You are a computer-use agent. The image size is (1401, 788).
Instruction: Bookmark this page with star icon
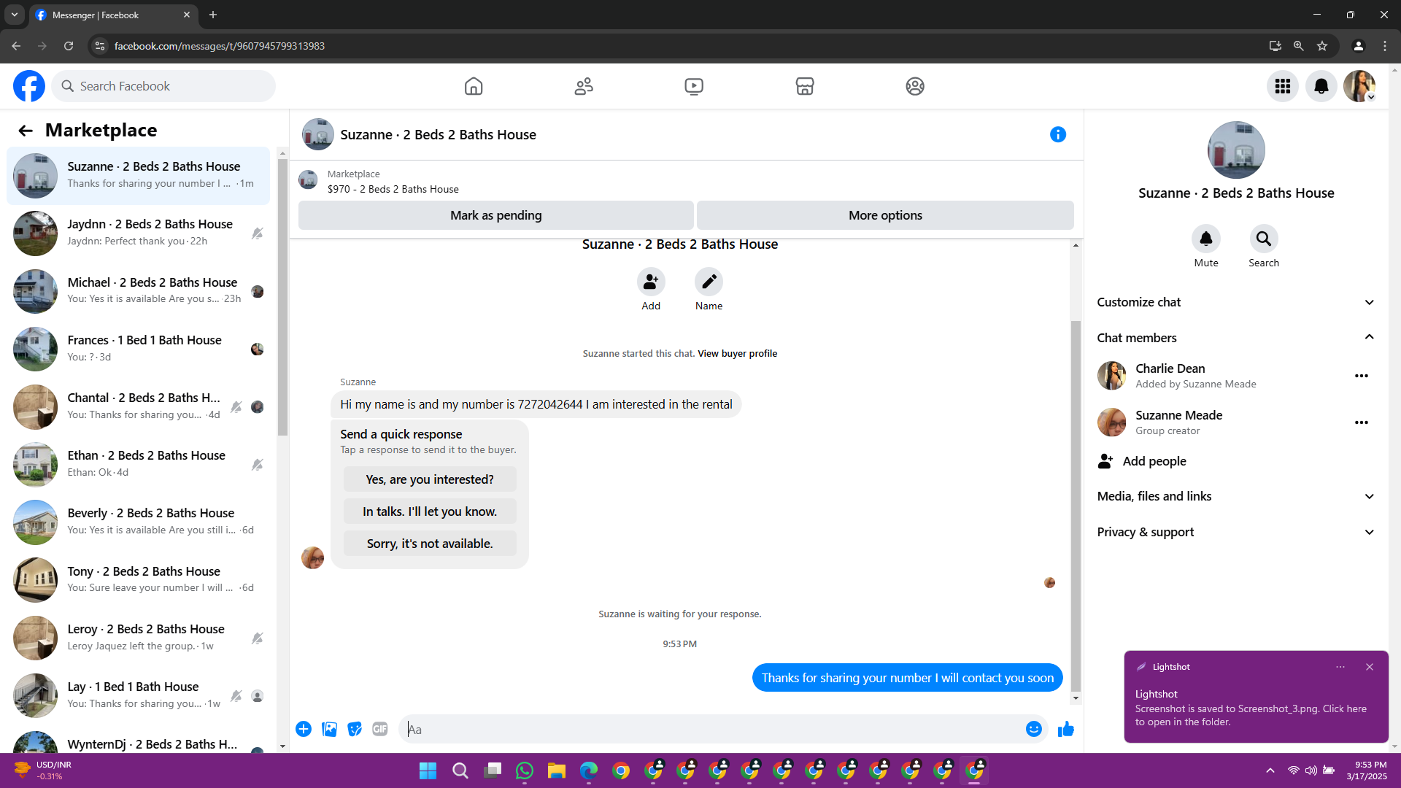click(x=1322, y=46)
